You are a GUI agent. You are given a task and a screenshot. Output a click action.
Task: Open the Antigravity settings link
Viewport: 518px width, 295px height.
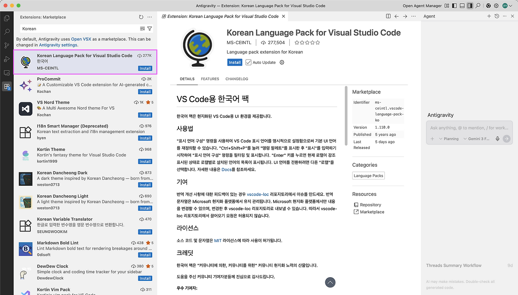pos(58,45)
